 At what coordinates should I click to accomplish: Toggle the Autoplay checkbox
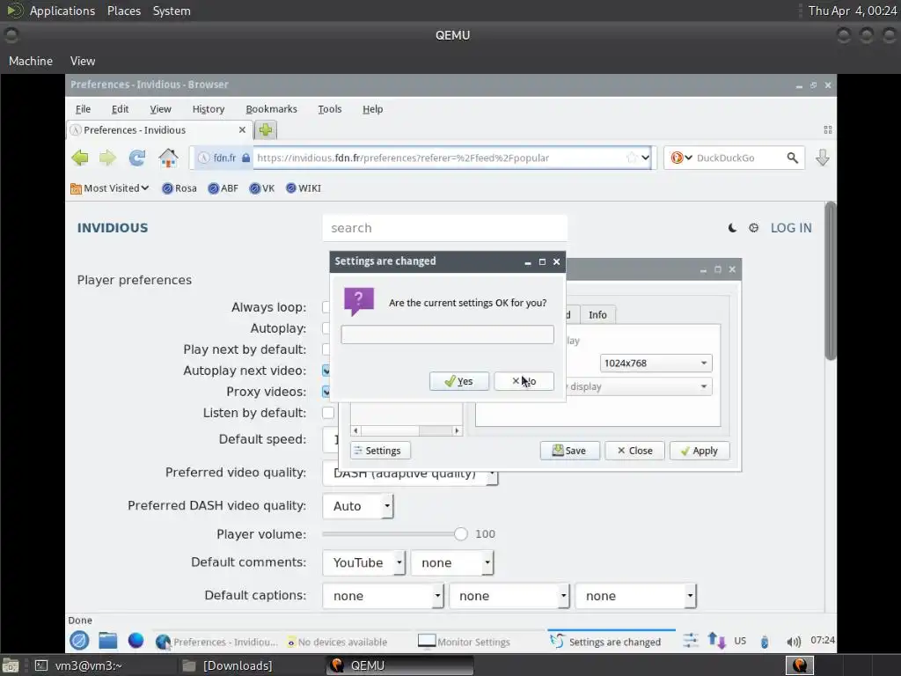[326, 328]
